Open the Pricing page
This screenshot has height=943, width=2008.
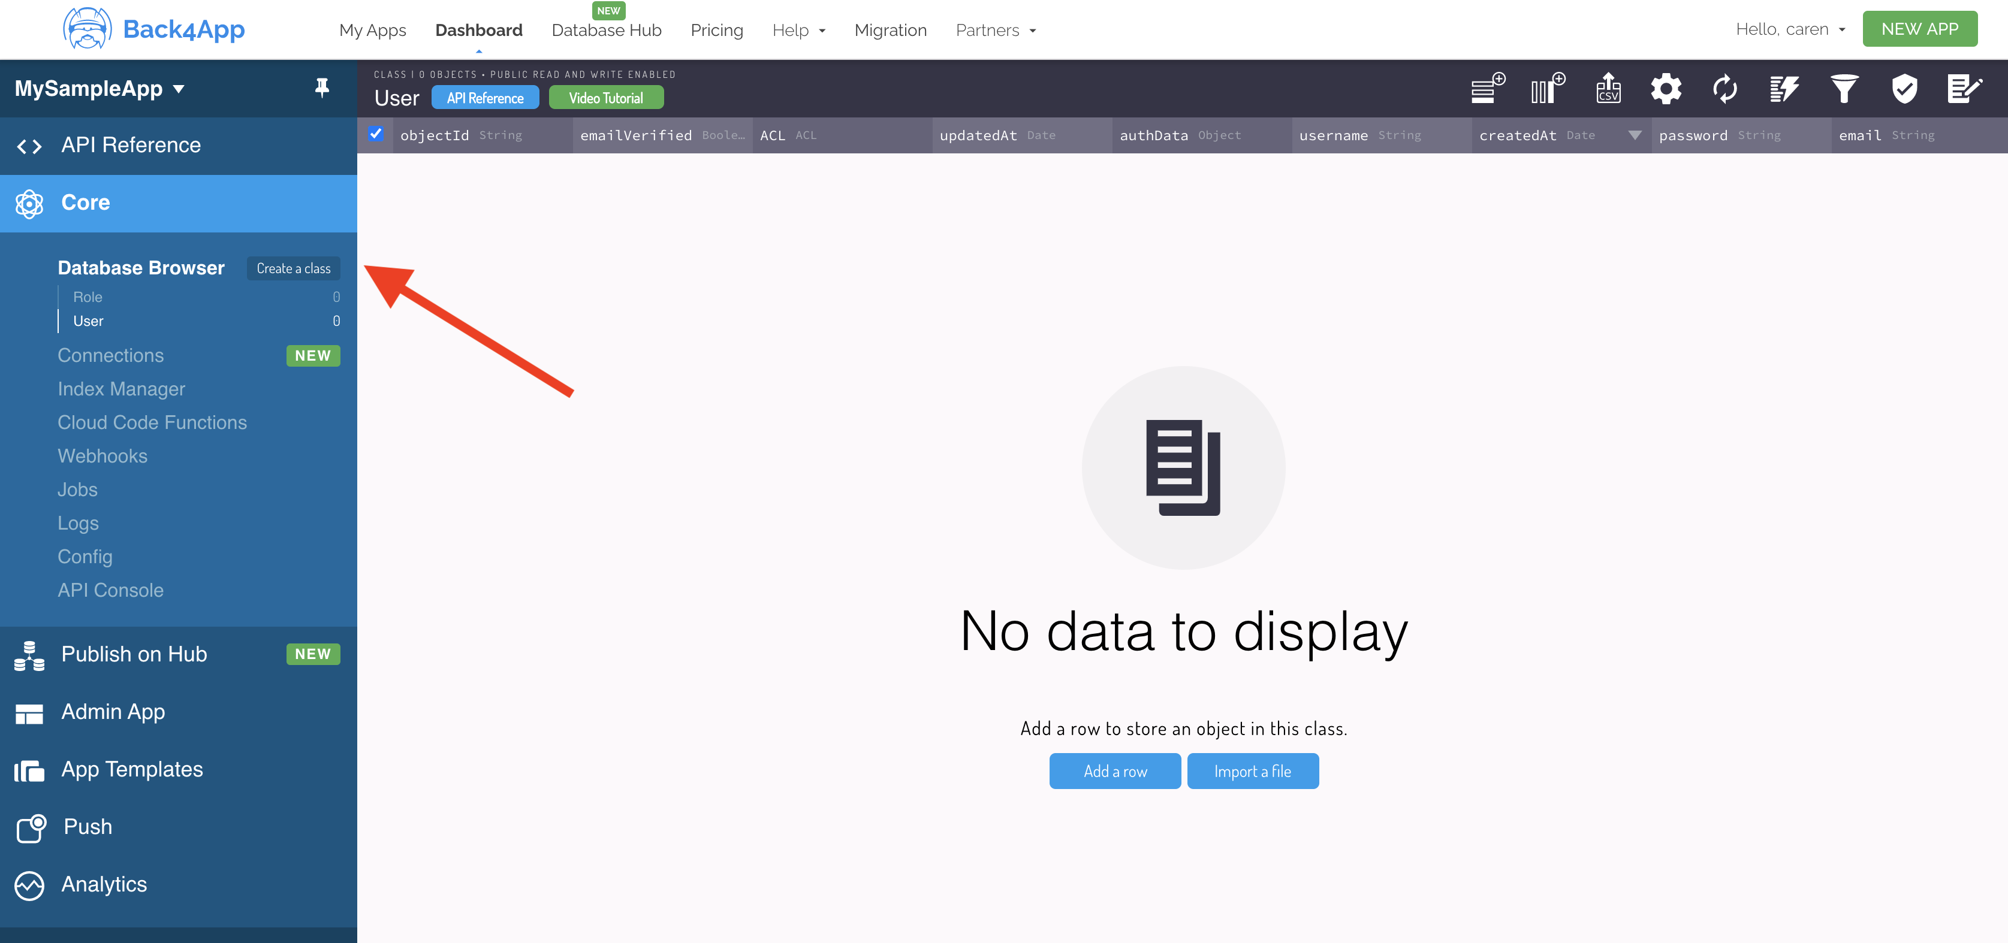716,31
